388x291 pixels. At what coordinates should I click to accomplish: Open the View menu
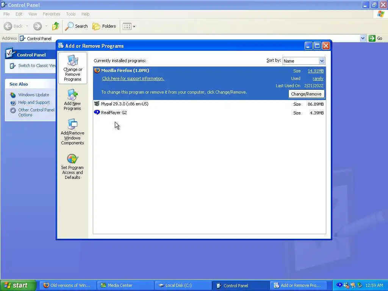click(x=33, y=14)
